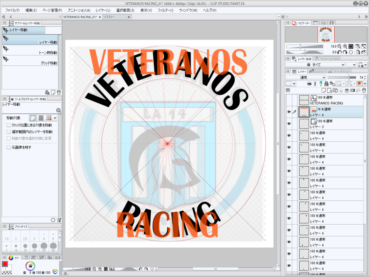This screenshot has width=370, height=277.
Task: Open the フィルター(I) menu
Action: pos(165,10)
